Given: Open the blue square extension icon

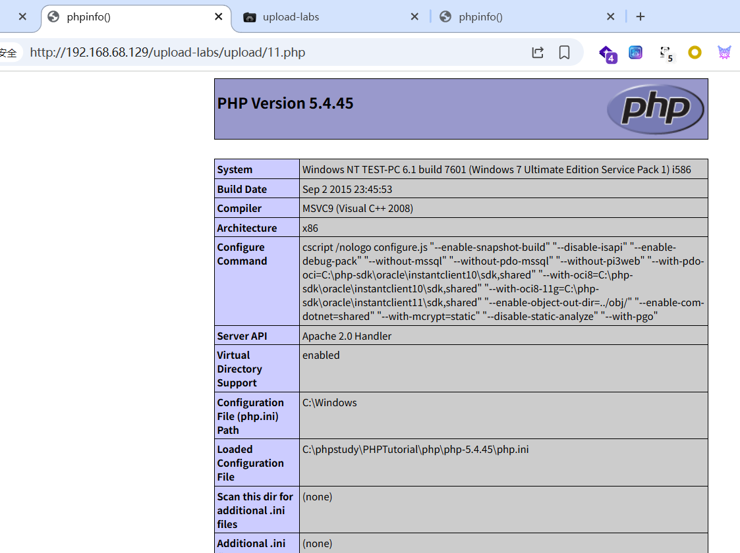Looking at the screenshot, I should tap(636, 52).
